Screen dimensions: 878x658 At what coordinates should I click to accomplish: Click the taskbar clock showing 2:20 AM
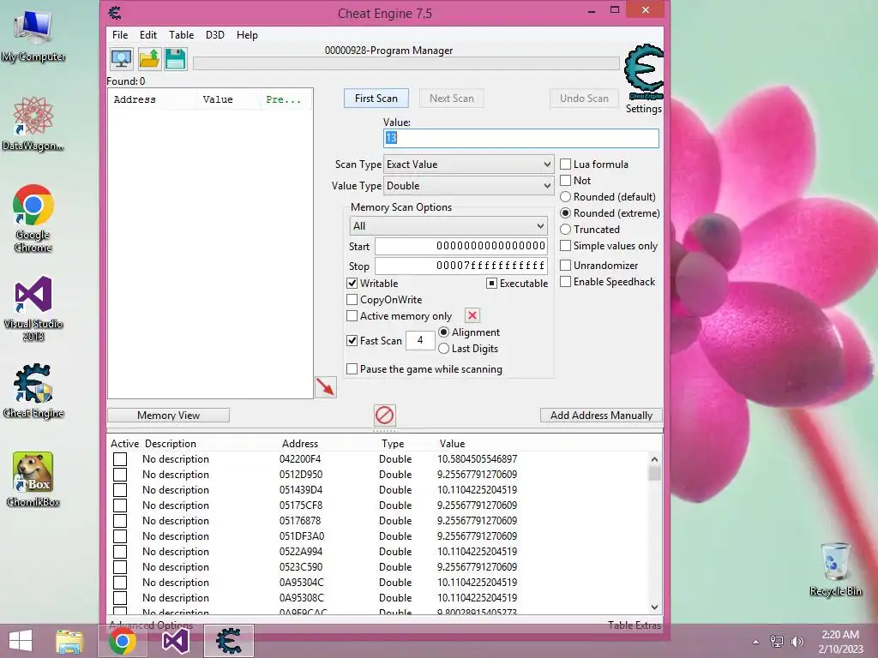840,641
